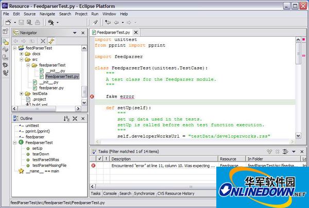Open the CVS Resource History tab
This screenshot has height=208, width=309.
click(176, 193)
